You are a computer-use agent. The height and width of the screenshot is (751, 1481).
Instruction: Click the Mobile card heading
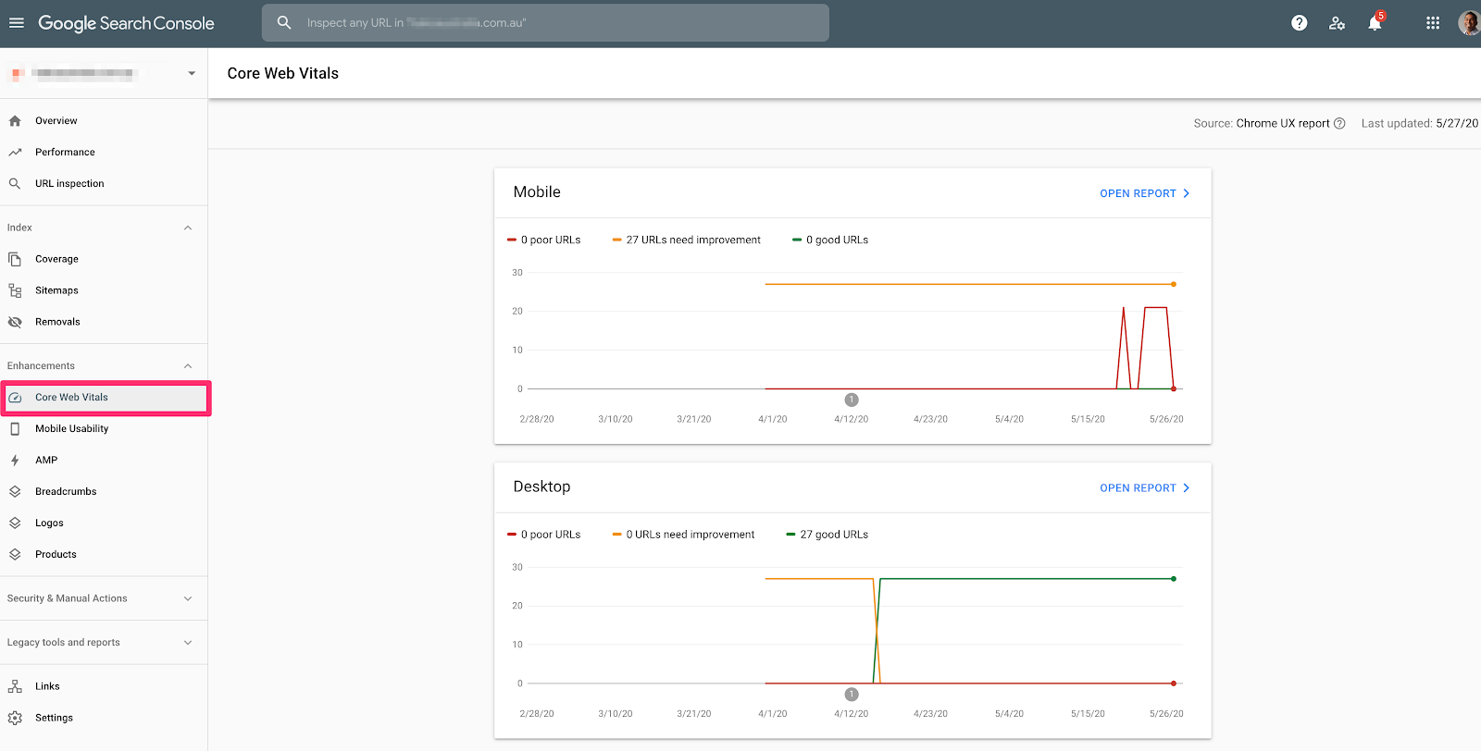pos(537,191)
